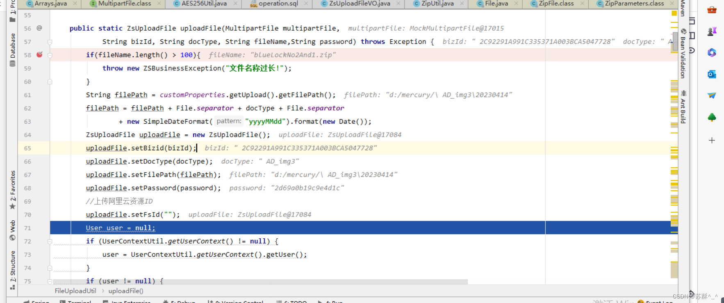The width and height of the screenshot is (724, 303).
Task: Close the AES256Util.java tab
Action: click(235, 4)
